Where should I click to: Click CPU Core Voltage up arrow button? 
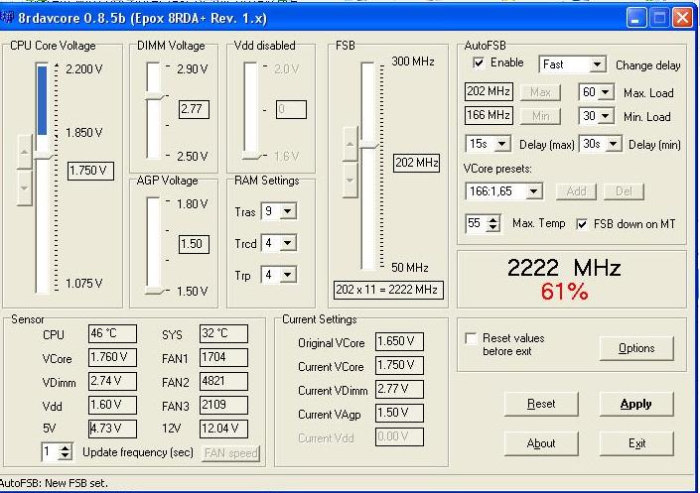pos(25,152)
